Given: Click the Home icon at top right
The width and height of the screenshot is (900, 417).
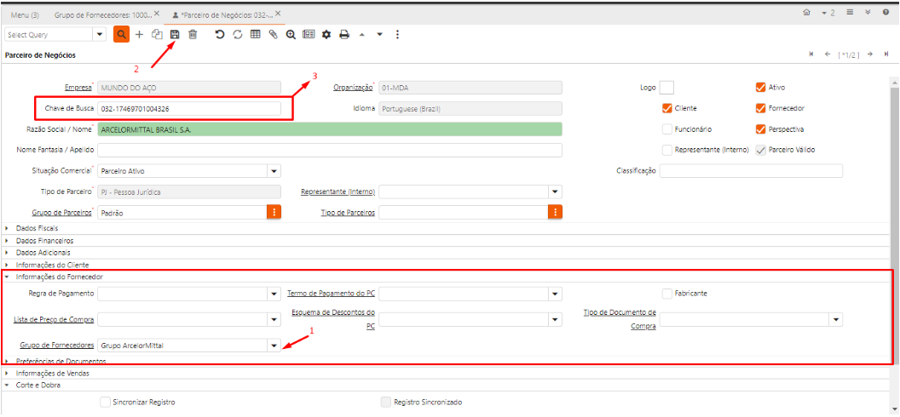Looking at the screenshot, I should pyautogui.click(x=806, y=12).
